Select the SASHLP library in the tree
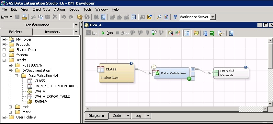Screen dimensions: 273x124 [41, 102]
